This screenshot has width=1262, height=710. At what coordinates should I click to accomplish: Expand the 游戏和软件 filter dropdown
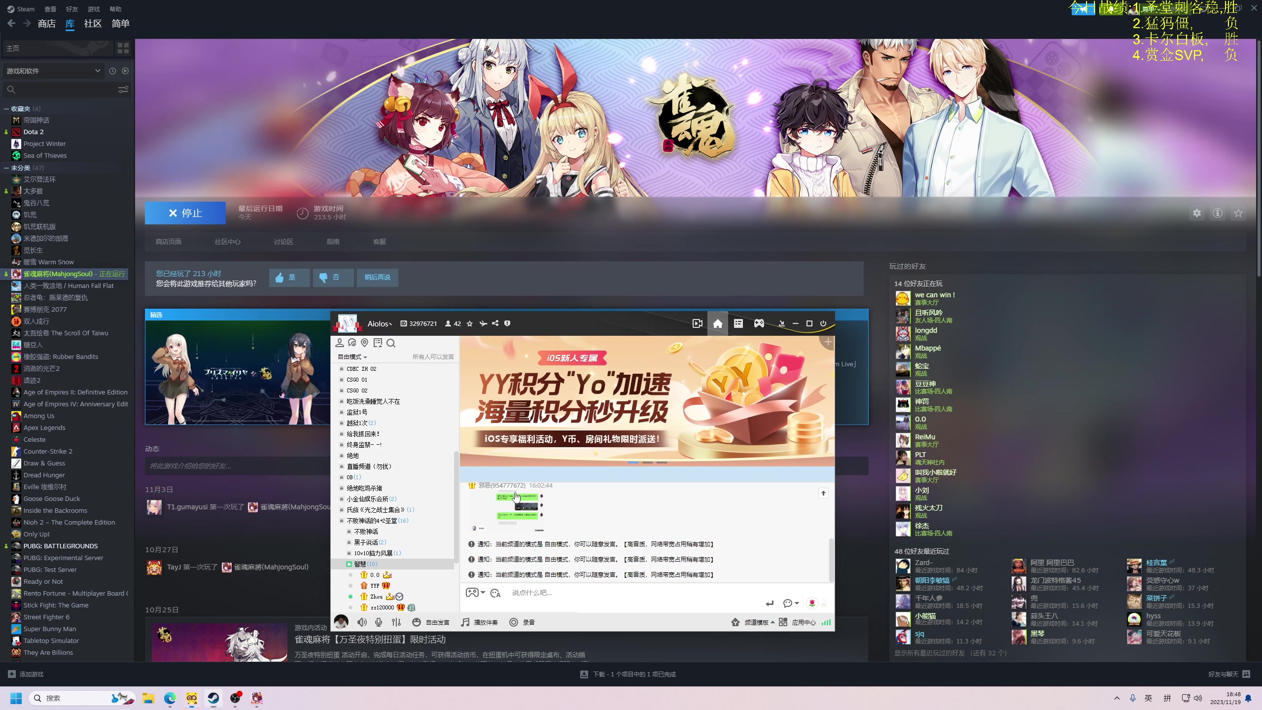(x=98, y=71)
